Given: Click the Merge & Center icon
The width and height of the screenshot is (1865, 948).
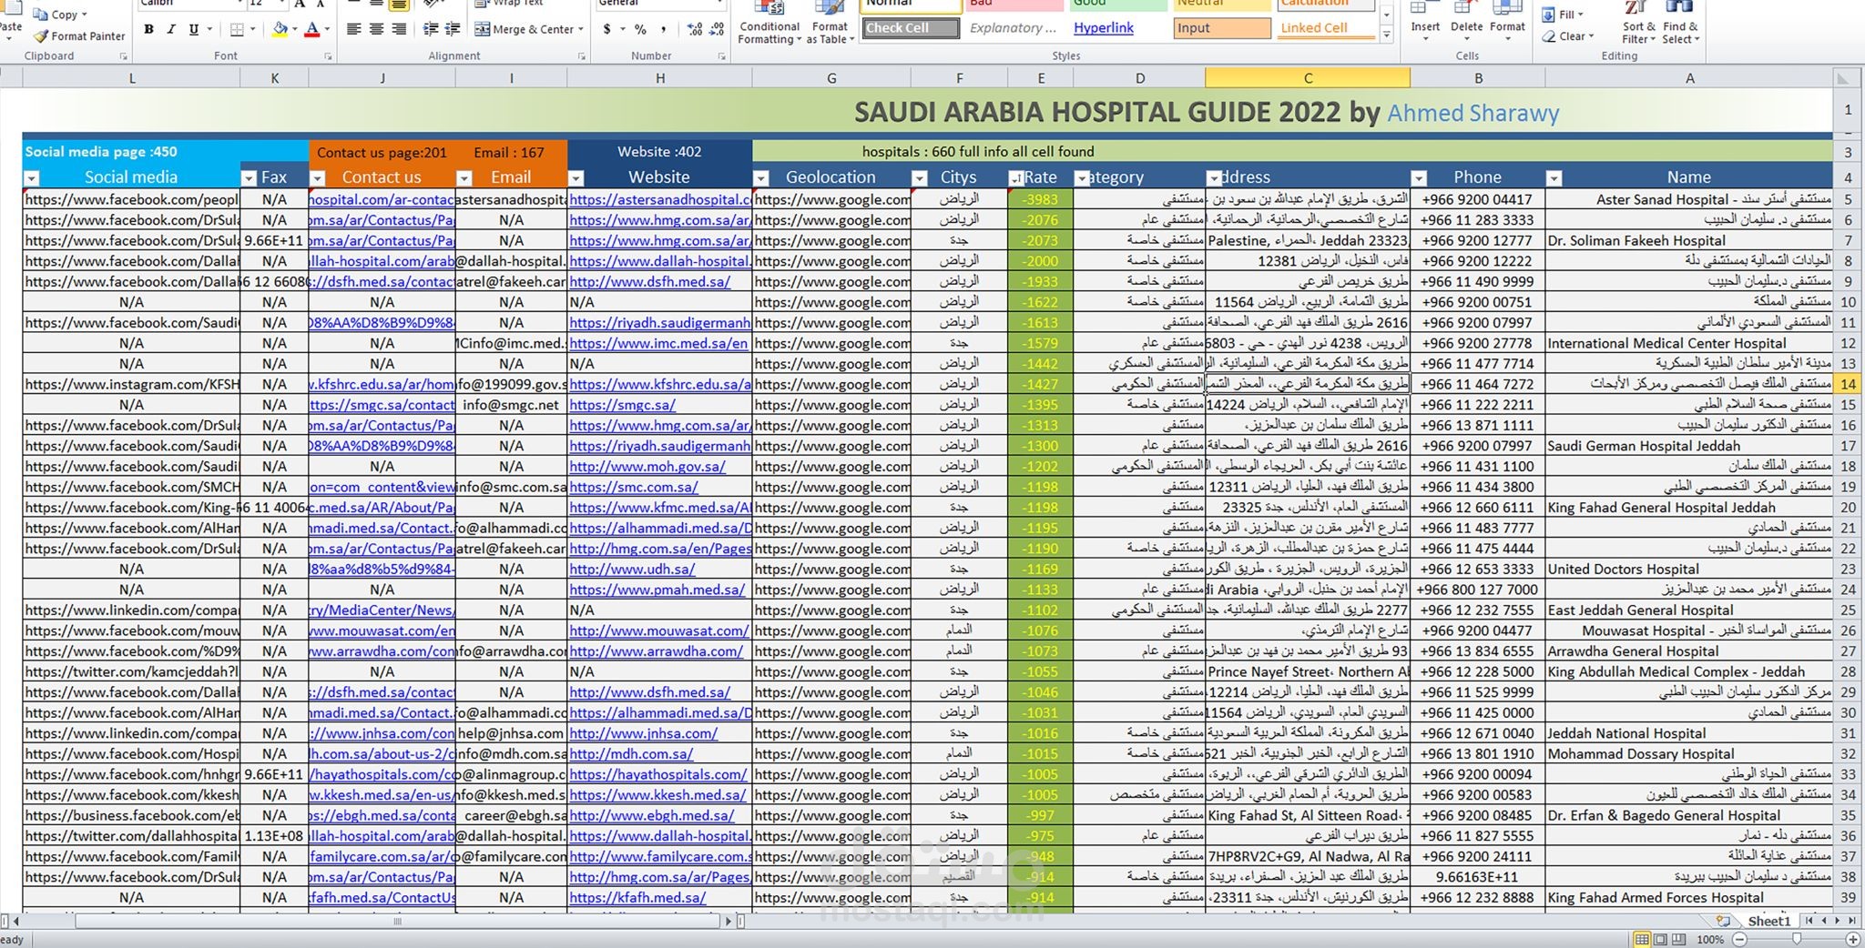Looking at the screenshot, I should pyautogui.click(x=483, y=29).
